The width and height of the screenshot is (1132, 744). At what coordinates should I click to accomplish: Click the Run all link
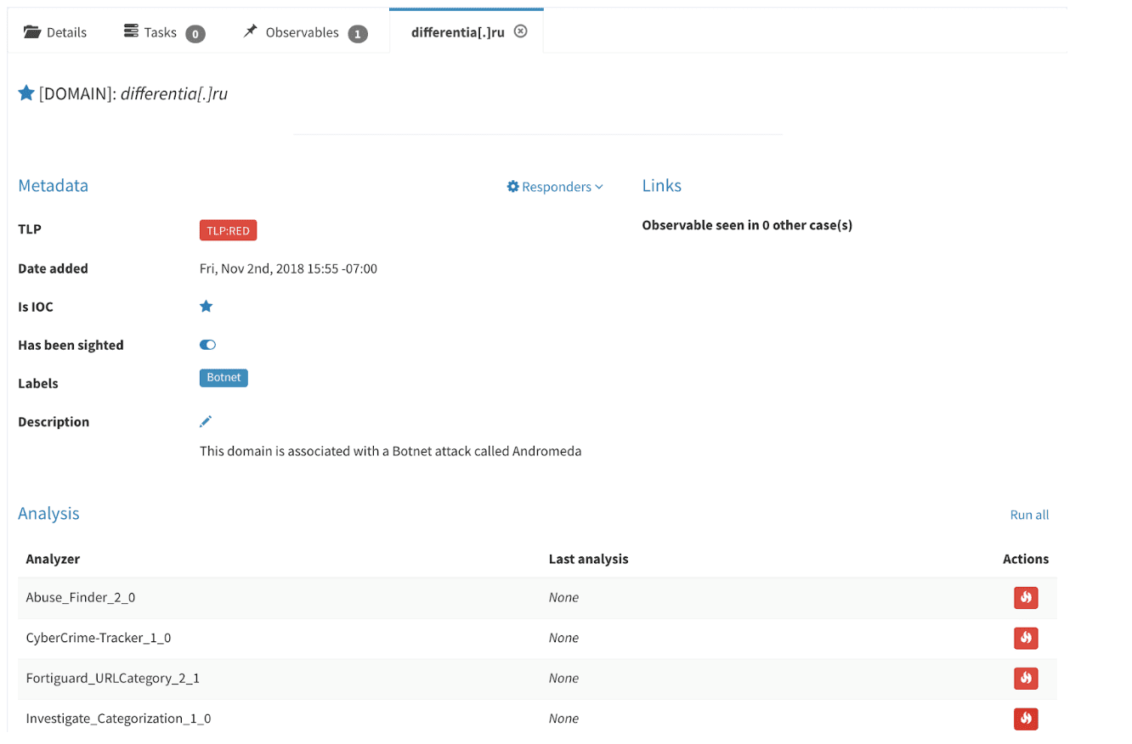click(1029, 515)
